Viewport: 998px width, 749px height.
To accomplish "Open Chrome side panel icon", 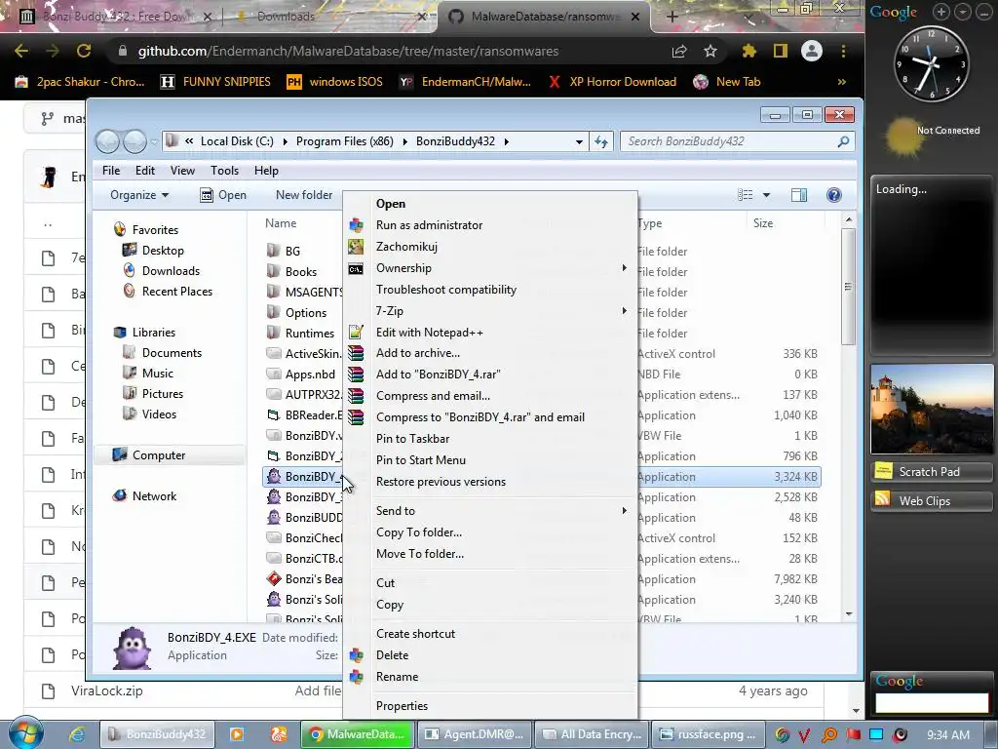I will pos(781,51).
